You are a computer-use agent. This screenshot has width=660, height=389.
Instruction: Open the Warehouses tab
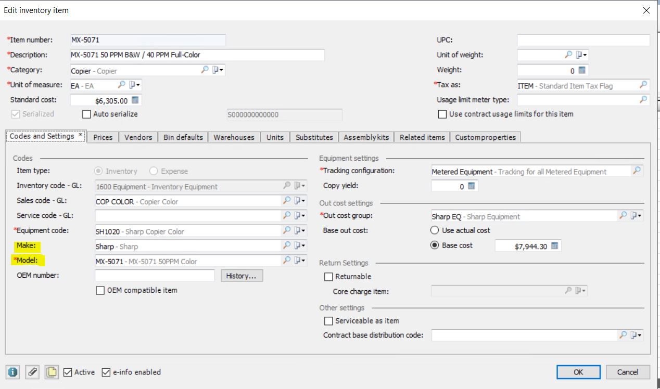tap(234, 137)
